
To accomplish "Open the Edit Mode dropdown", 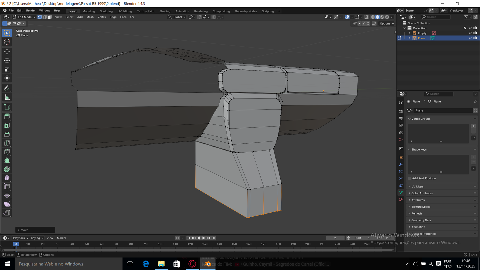I will 24,17.
